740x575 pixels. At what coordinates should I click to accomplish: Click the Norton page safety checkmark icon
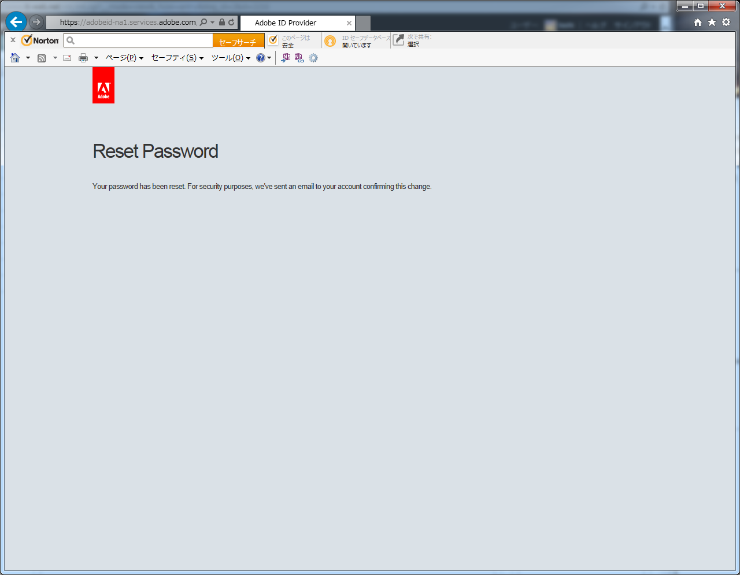[273, 40]
